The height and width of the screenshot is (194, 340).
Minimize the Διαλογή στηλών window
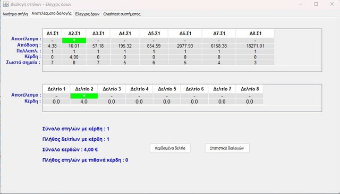[301, 4]
